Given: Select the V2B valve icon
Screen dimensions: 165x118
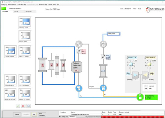Looking at the screenshot, I should [x=103, y=44].
